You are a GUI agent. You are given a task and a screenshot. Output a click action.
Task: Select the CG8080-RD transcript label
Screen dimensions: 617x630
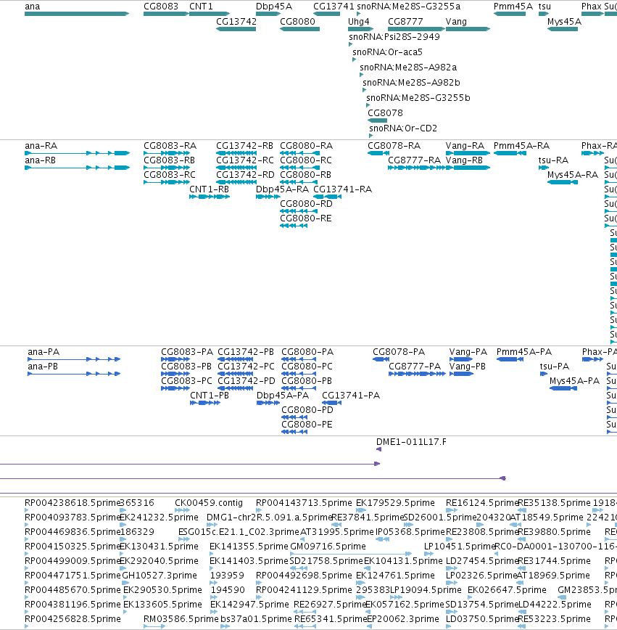(306, 204)
